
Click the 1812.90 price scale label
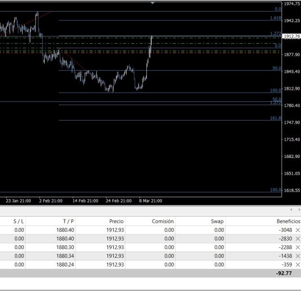[292, 89]
